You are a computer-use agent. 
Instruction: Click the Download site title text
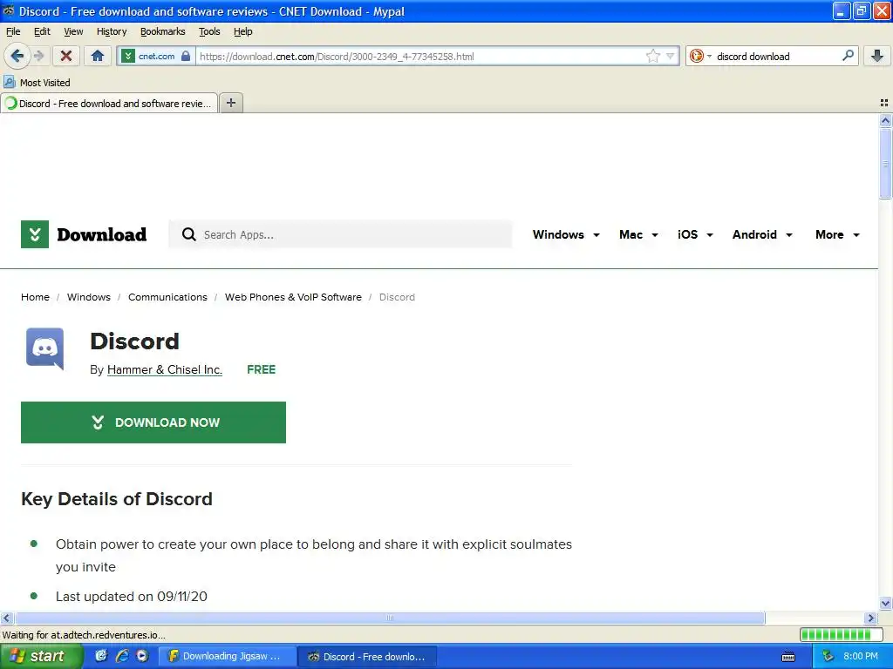[x=101, y=234]
